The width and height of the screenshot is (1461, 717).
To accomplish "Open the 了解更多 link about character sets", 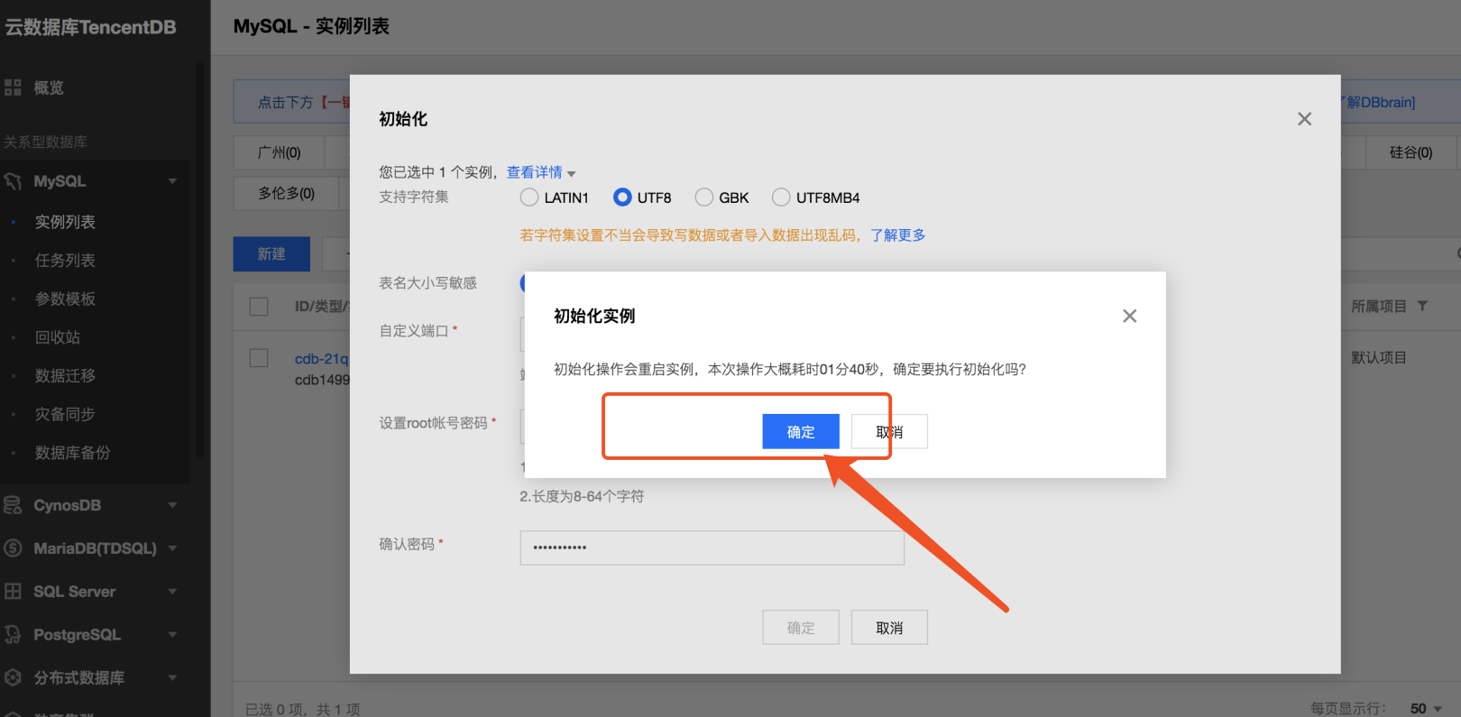I will (x=898, y=235).
